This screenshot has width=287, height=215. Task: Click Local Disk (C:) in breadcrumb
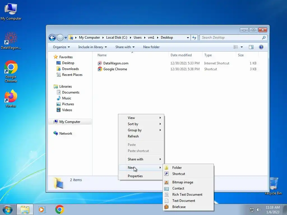[x=117, y=38]
